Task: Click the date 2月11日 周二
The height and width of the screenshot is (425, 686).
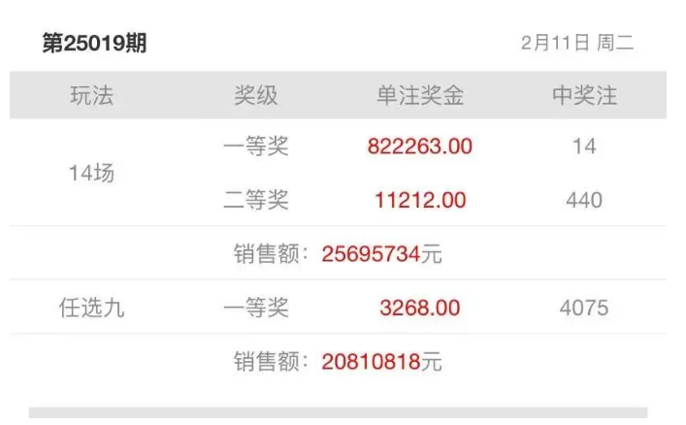Action: pyautogui.click(x=576, y=45)
